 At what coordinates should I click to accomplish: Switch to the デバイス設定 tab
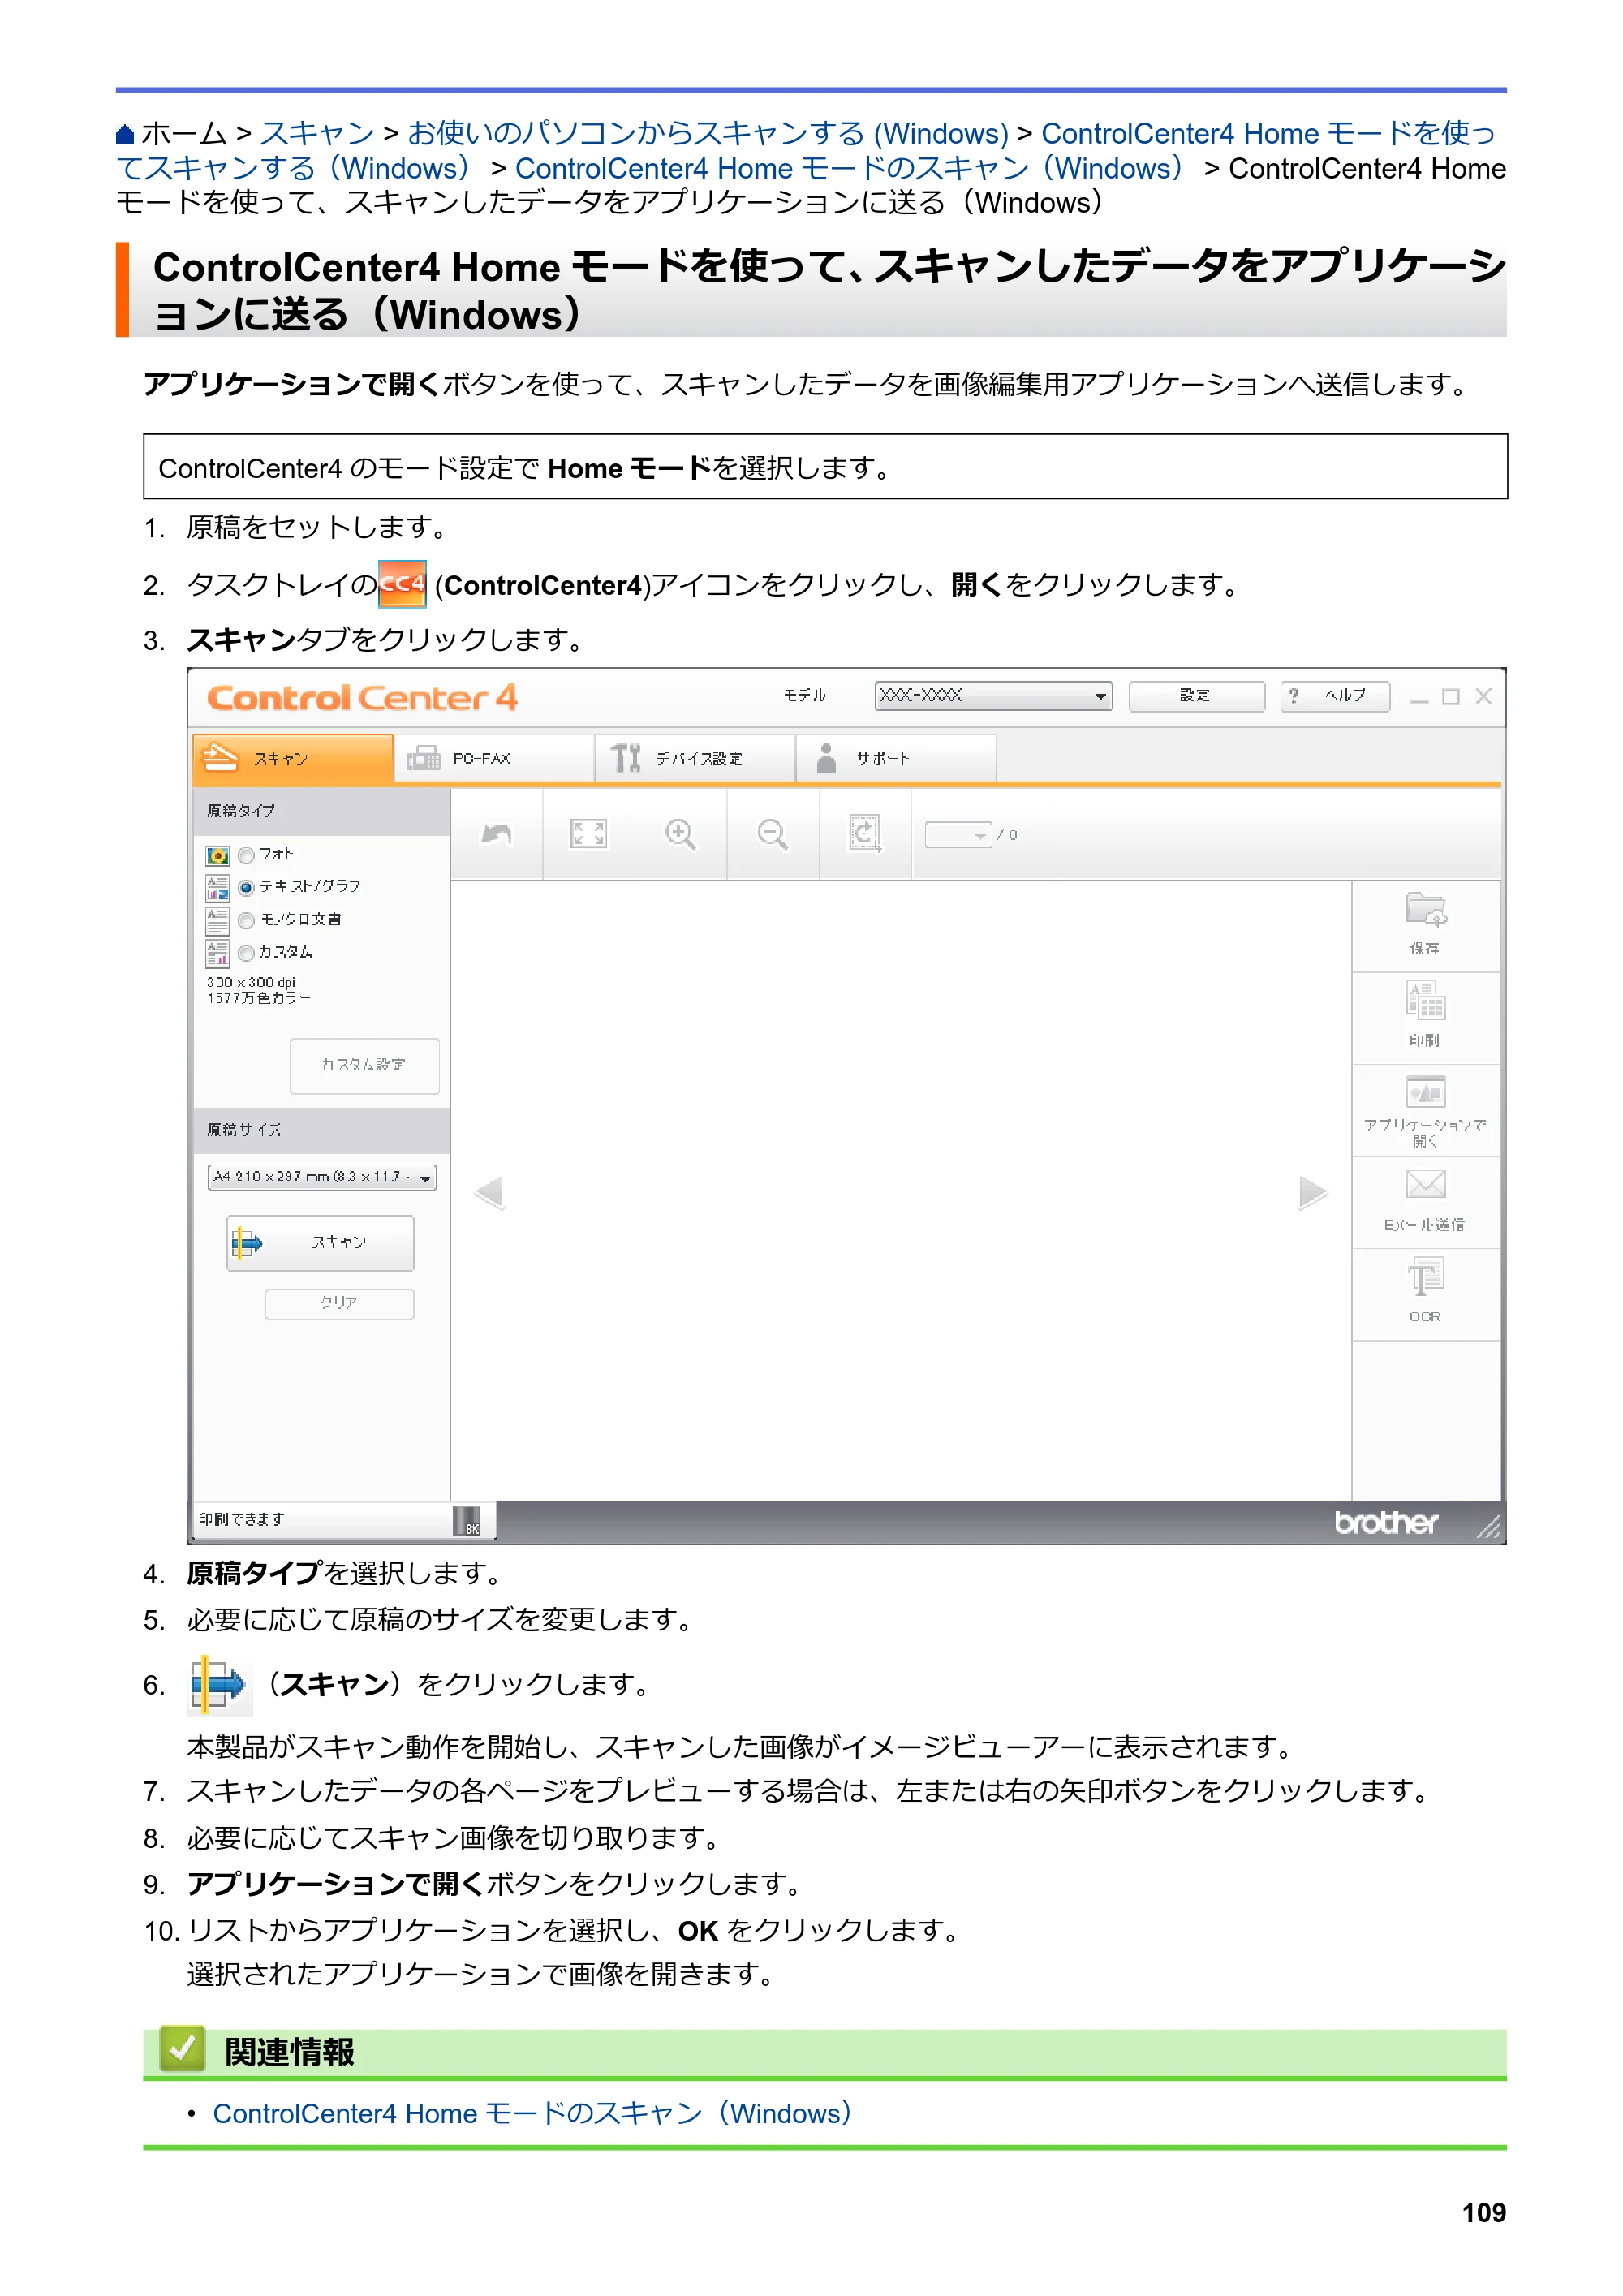click(x=695, y=758)
